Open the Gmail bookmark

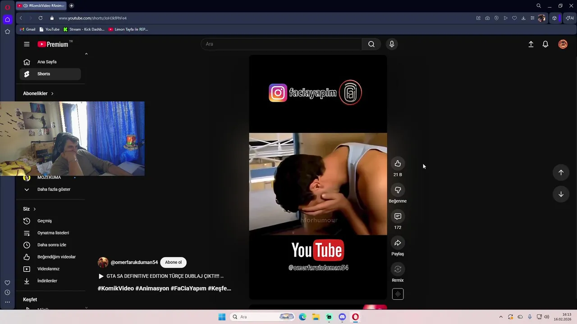pos(27,29)
